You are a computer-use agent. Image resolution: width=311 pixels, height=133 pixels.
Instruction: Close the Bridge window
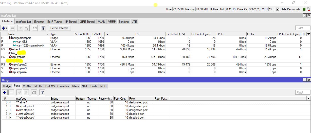click(308, 80)
